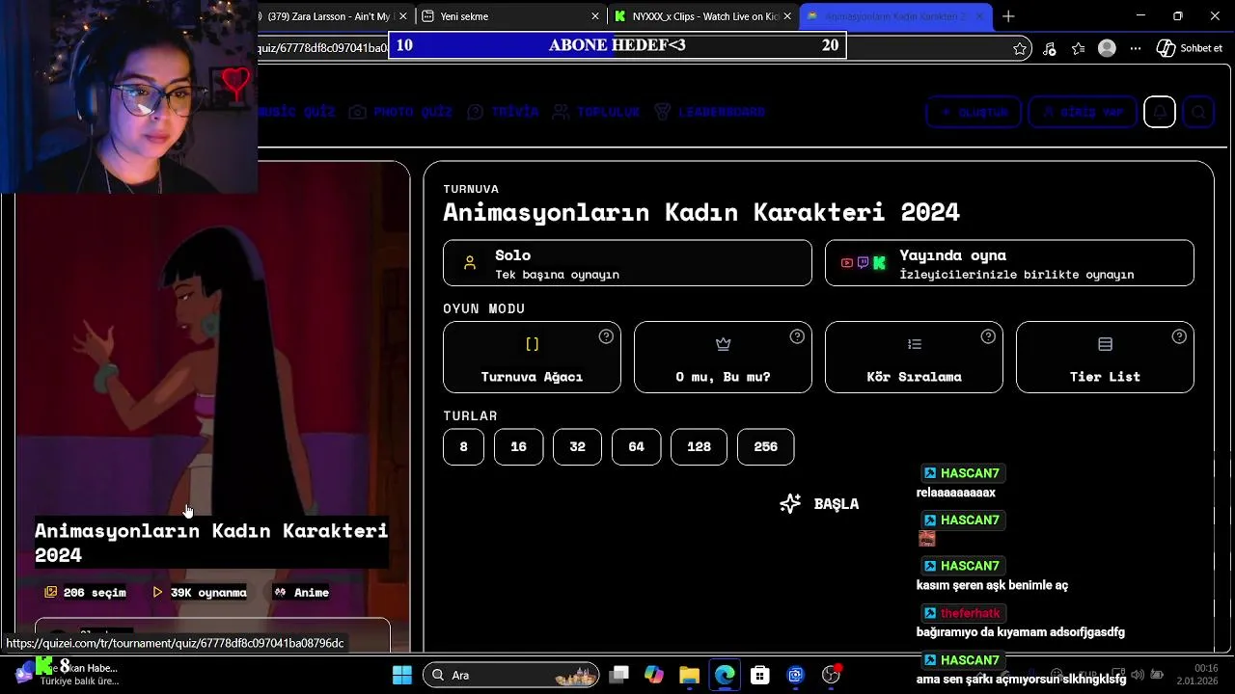
Task: Close the NYXXX_x Clips tab
Action: [x=787, y=16]
